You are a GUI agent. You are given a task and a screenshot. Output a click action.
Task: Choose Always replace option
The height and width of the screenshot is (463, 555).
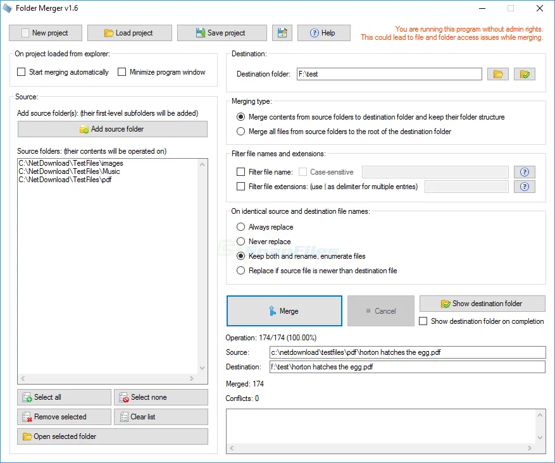(240, 226)
